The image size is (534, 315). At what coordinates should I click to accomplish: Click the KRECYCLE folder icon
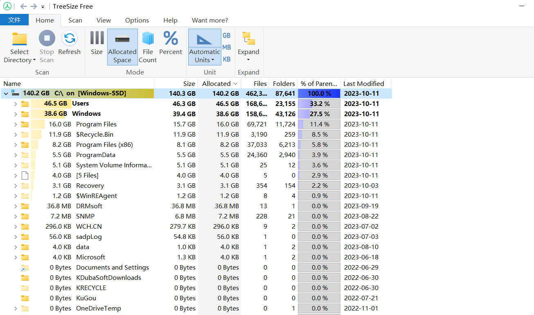(x=25, y=288)
